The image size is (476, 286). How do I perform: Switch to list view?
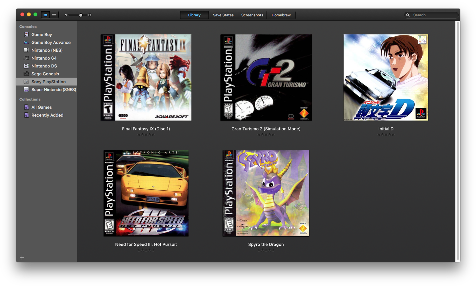click(x=54, y=15)
